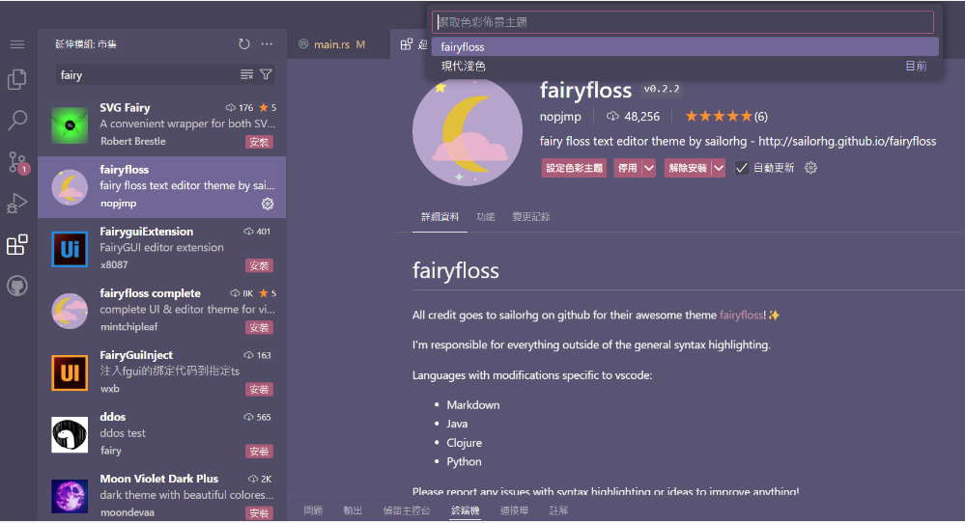Expand disable button dropdown arrow

649,168
